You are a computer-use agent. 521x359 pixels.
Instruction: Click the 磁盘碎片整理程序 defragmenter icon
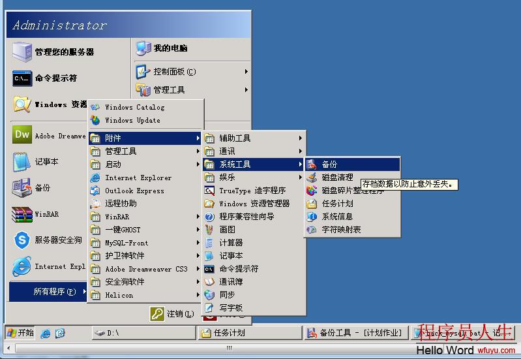click(312, 191)
